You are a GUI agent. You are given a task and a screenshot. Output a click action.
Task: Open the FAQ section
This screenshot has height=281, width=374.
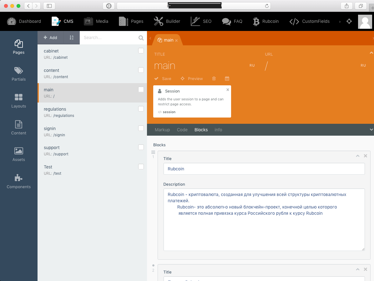click(232, 22)
